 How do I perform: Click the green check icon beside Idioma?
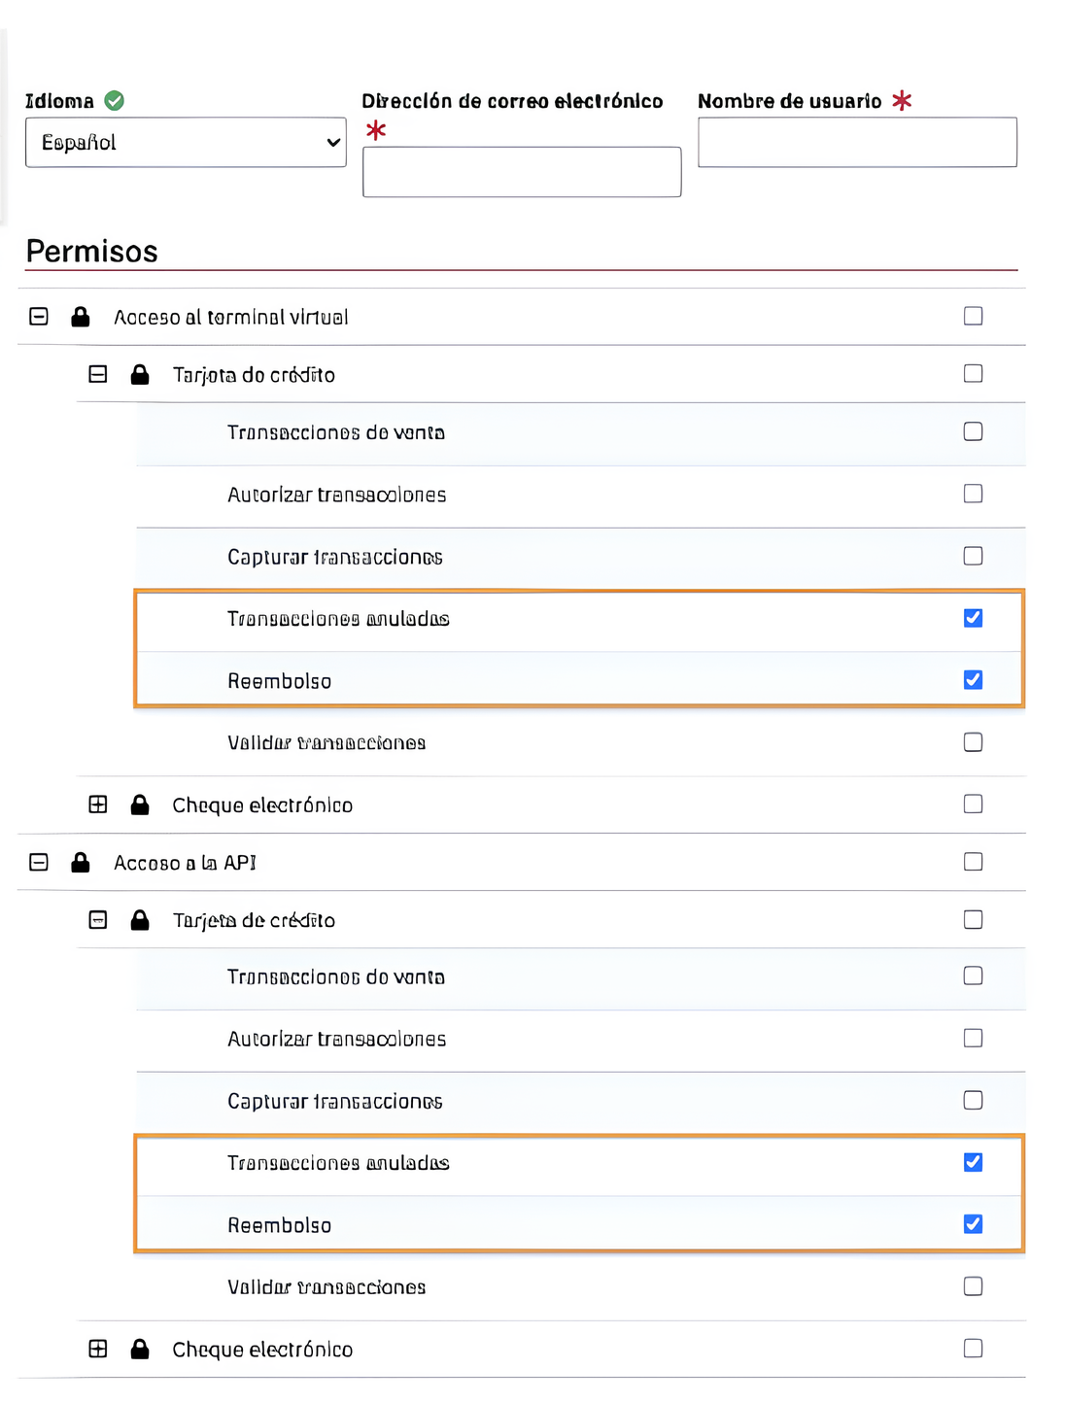pos(115,100)
